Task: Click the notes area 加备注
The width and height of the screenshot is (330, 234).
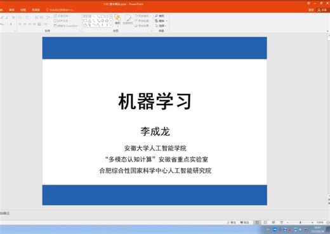Action: click(x=4, y=213)
